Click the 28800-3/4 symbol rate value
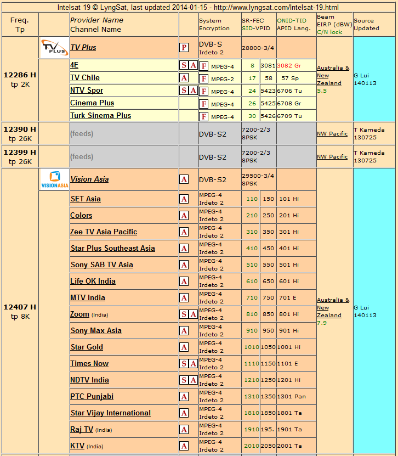The width and height of the screenshot is (398, 456). 258,48
